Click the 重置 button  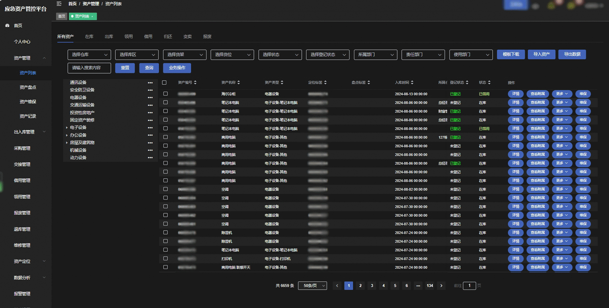[x=125, y=68]
